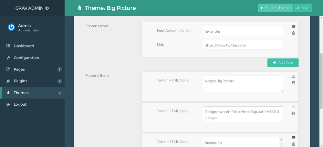Image resolution: width=323 pixels, height=147 pixels.
Task: Click the Images: <a text area
Action: (243, 142)
